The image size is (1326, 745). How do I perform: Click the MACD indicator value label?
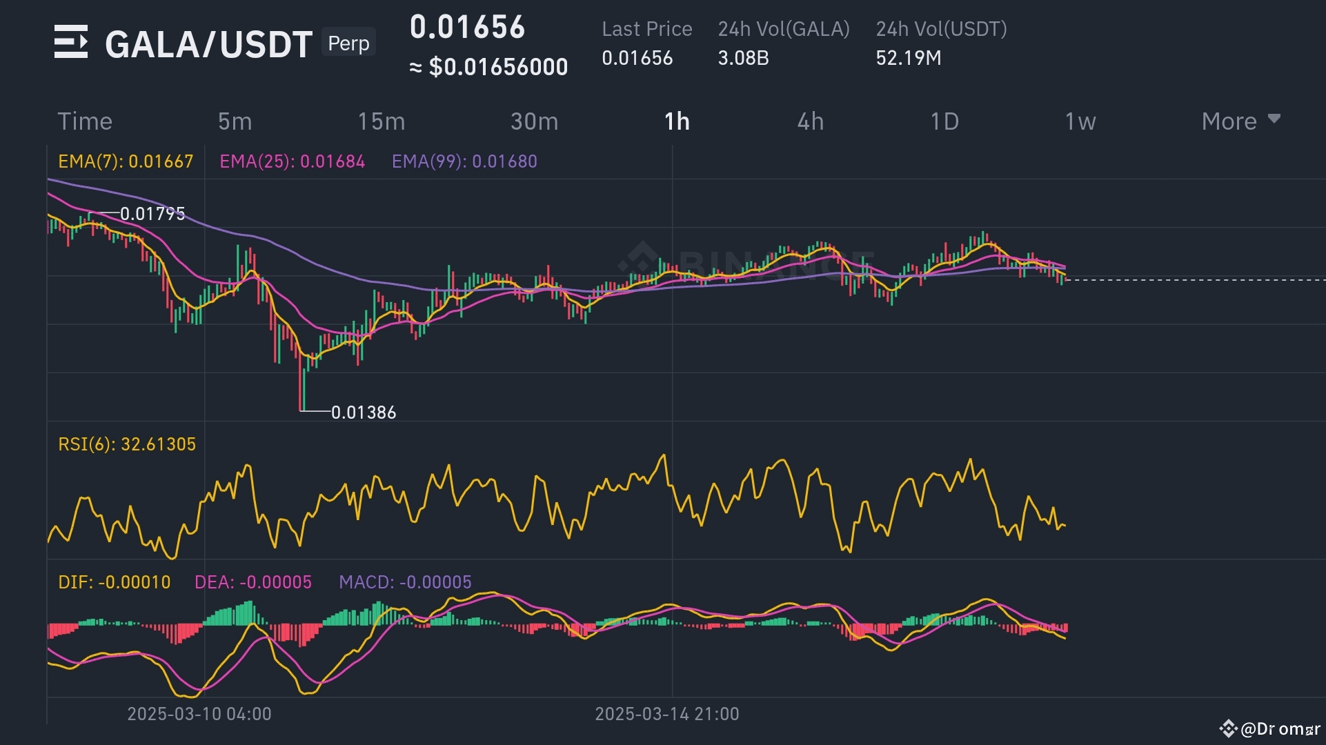[405, 582]
